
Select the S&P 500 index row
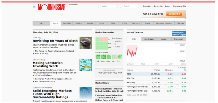[156, 78]
